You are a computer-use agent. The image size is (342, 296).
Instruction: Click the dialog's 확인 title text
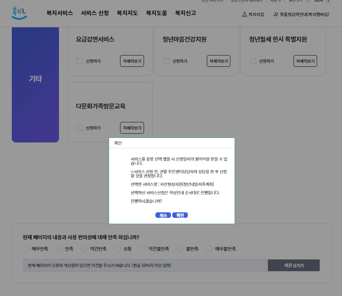tap(118, 143)
